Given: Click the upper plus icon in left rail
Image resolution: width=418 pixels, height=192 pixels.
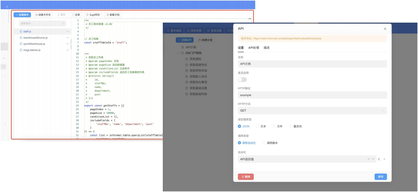Looking at the screenshot, I should [4, 58].
